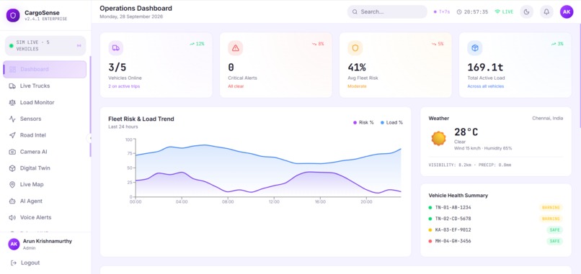This screenshot has width=581, height=274.
Task: Click the signal icon in SIM LIVE pill
Action: pyautogui.click(x=79, y=45)
